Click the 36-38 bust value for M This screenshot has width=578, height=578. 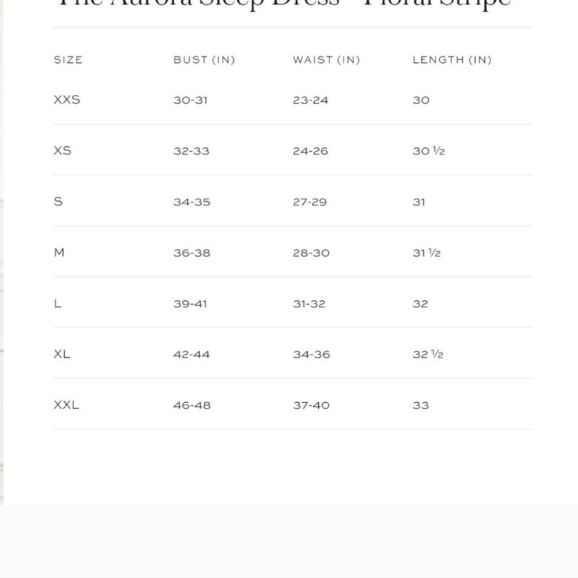pyautogui.click(x=192, y=253)
